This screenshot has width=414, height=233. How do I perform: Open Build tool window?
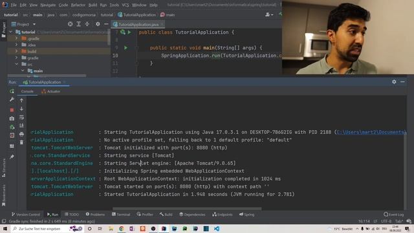pos(166,214)
